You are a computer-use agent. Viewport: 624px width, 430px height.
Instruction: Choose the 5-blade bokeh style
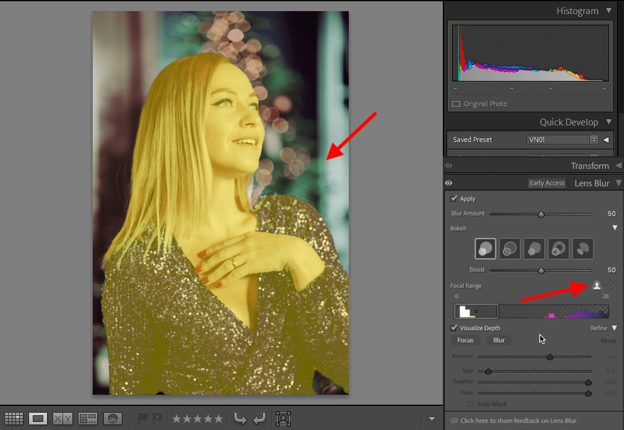pos(534,249)
